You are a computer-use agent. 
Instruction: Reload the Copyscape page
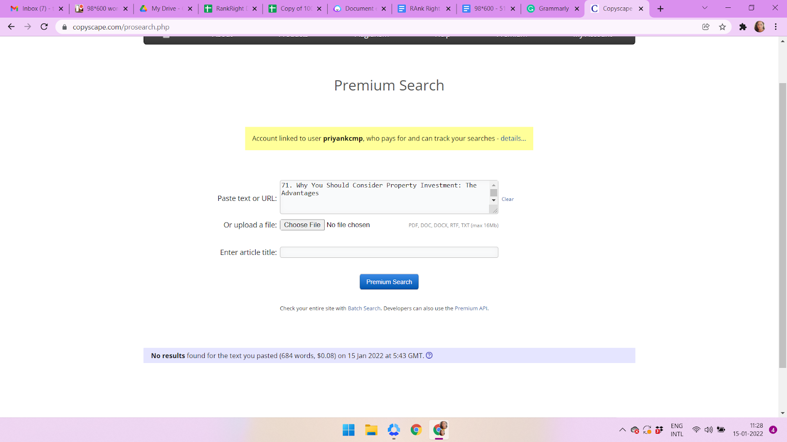pyautogui.click(x=44, y=27)
